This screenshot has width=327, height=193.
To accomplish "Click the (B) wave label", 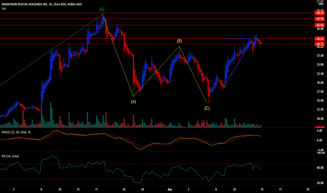I will point(179,41).
